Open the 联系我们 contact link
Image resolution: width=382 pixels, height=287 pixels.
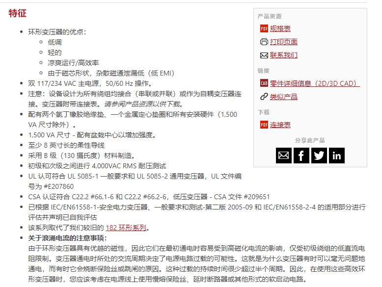coord(284,55)
